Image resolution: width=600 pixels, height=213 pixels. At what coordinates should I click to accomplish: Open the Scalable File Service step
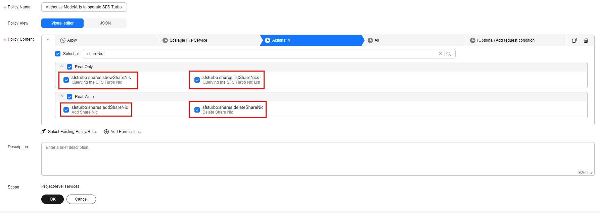(x=209, y=40)
